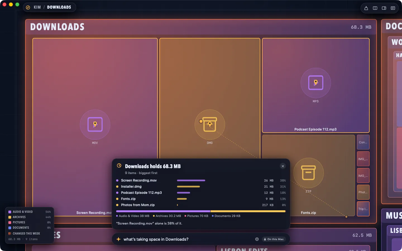Open the list view layout
The width and height of the screenshot is (402, 251).
click(393, 8)
